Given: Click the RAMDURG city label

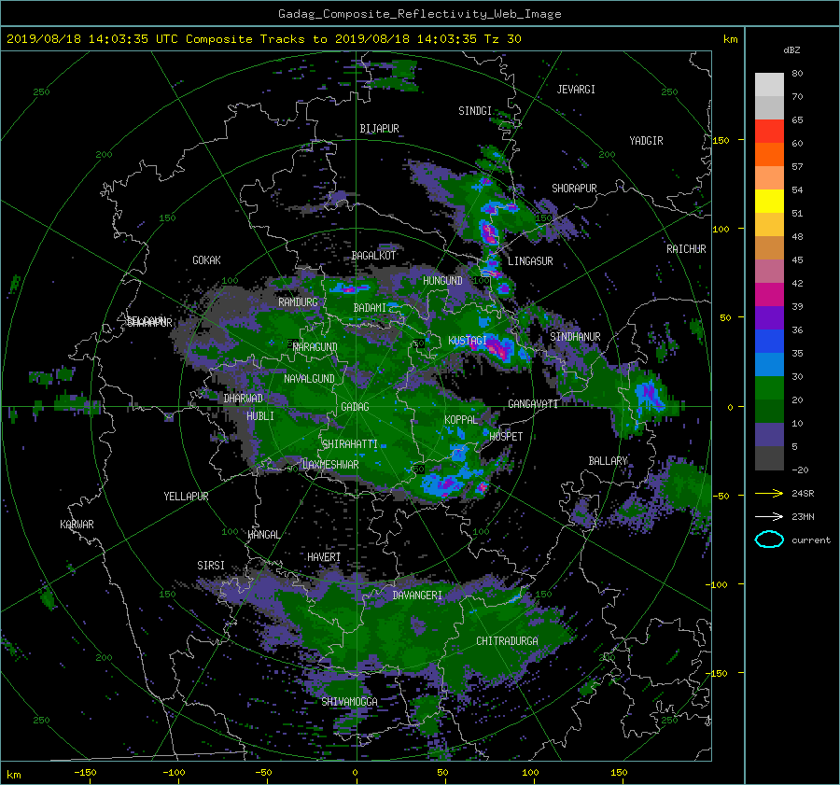Looking at the screenshot, I should [x=298, y=302].
